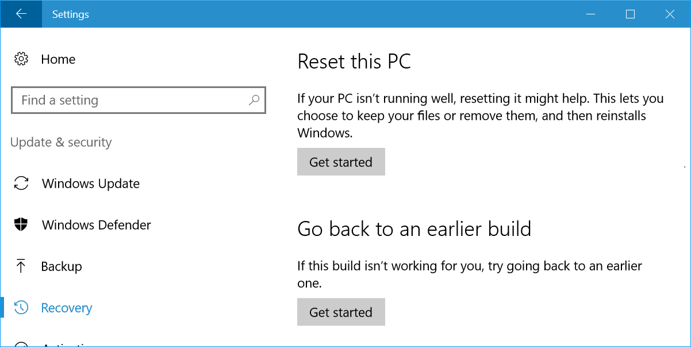Click the search magnifier in the settings box
This screenshot has height=347, width=691.
(254, 100)
